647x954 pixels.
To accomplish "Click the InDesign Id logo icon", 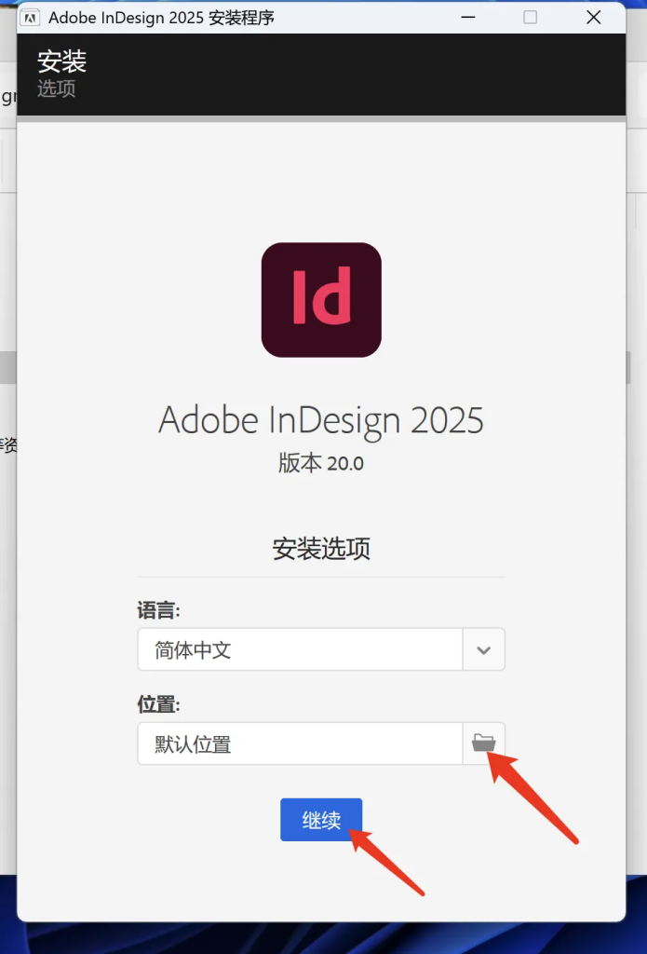I will pos(321,300).
